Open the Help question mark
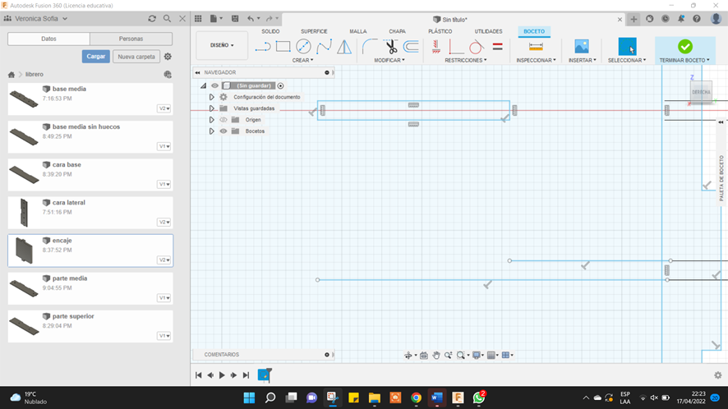The image size is (728, 409). click(x=697, y=19)
